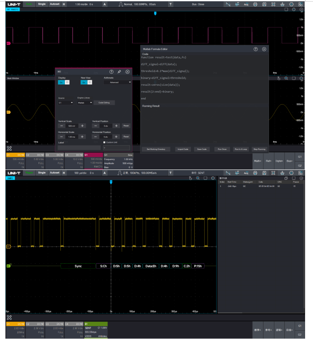
Task: Open help in Matlab Formula Editor
Action: 255,49
